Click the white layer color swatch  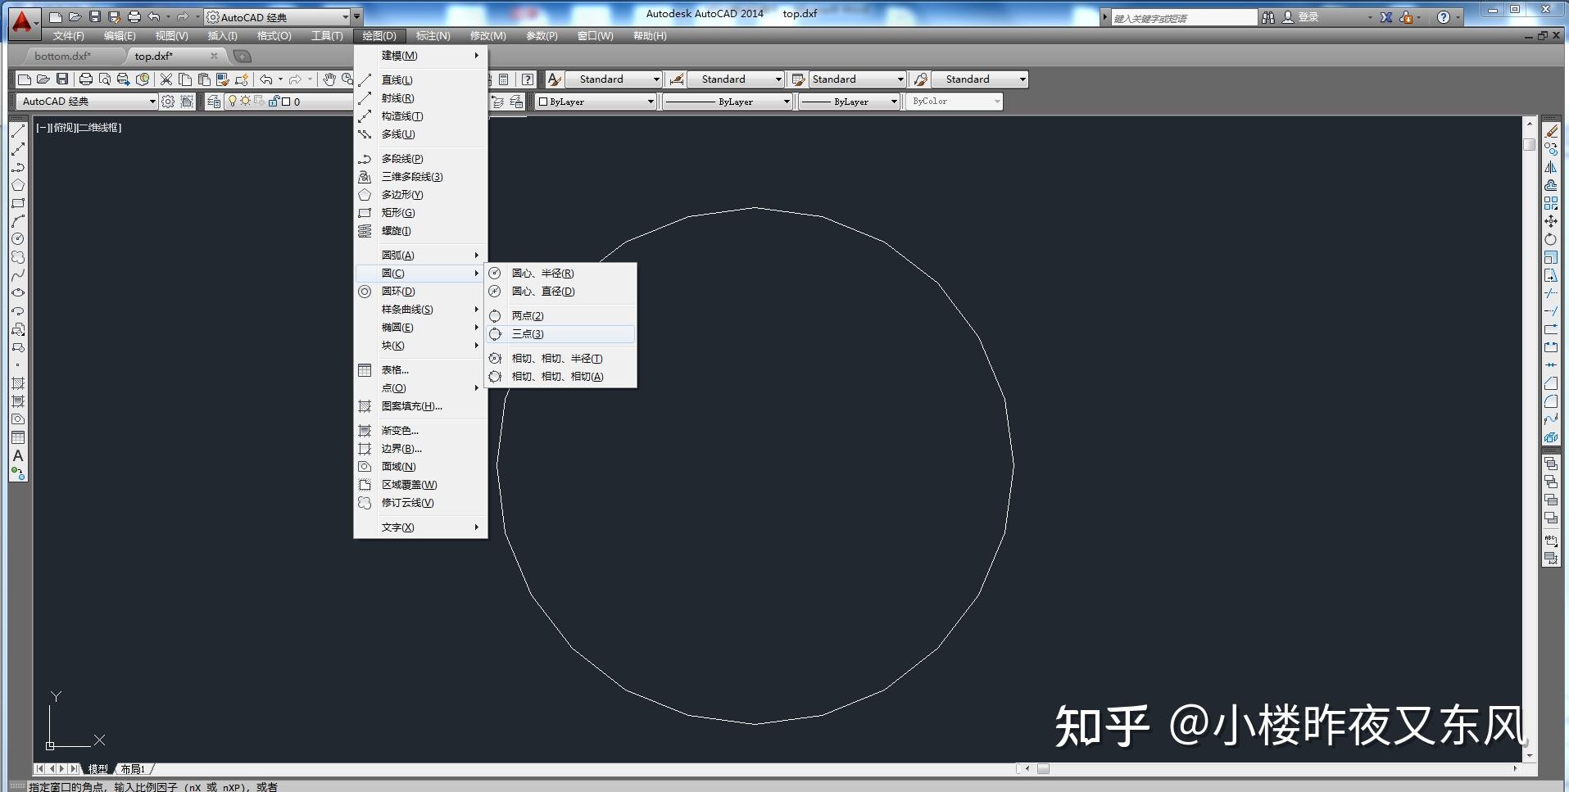pyautogui.click(x=286, y=101)
